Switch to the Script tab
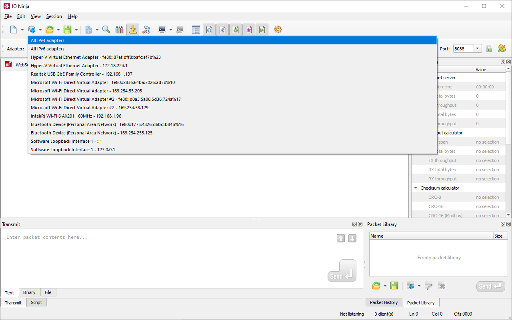Image resolution: width=512 pixels, height=320 pixels. pos(36,302)
